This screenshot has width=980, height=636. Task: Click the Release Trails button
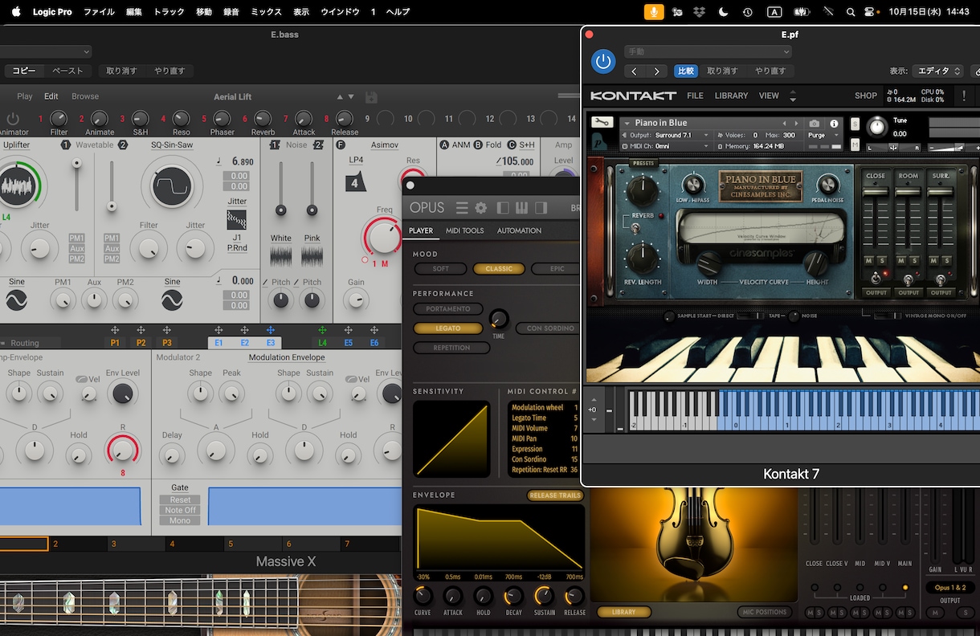(554, 495)
